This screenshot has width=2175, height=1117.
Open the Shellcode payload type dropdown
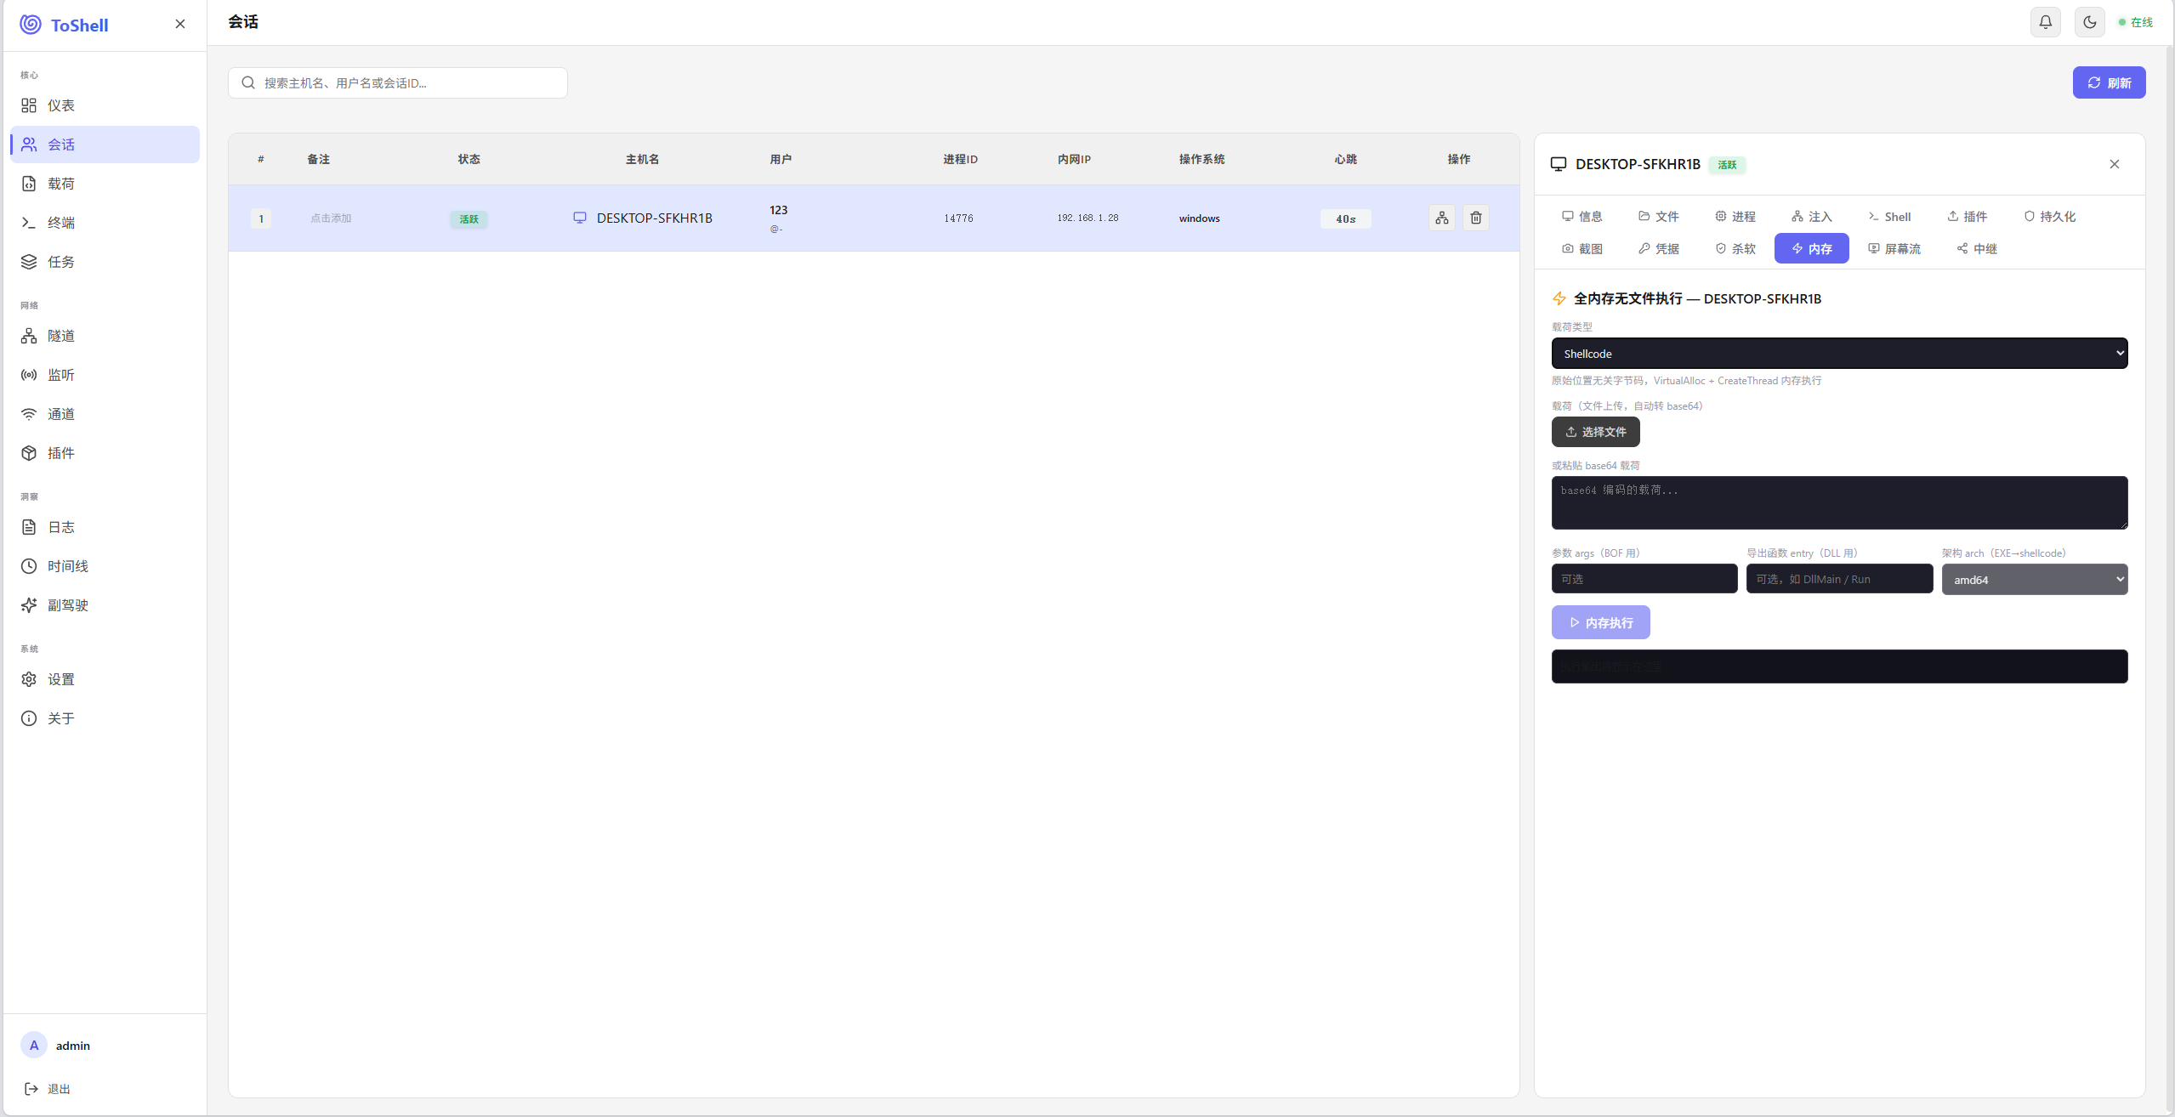pyautogui.click(x=1840, y=354)
